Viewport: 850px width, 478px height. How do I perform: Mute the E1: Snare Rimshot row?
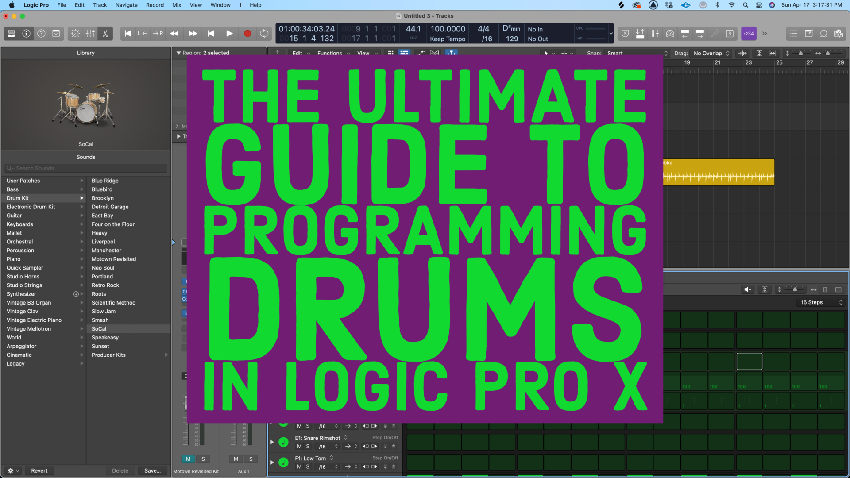(299, 446)
